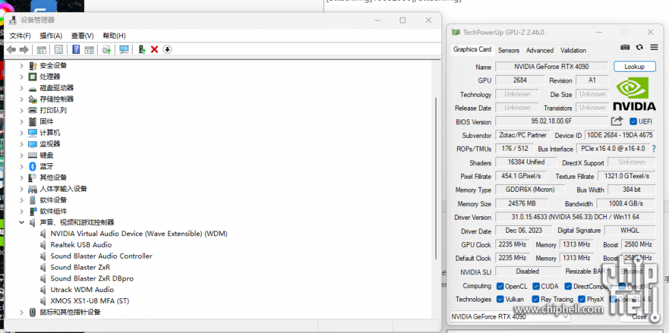The height and width of the screenshot is (333, 669).
Task: Expand the 鼠标和其他指针设备 node
Action: tap(21, 312)
